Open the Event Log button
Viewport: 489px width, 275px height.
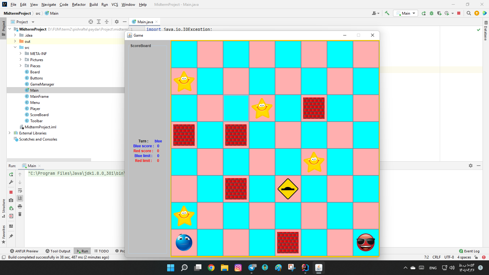(x=469, y=251)
